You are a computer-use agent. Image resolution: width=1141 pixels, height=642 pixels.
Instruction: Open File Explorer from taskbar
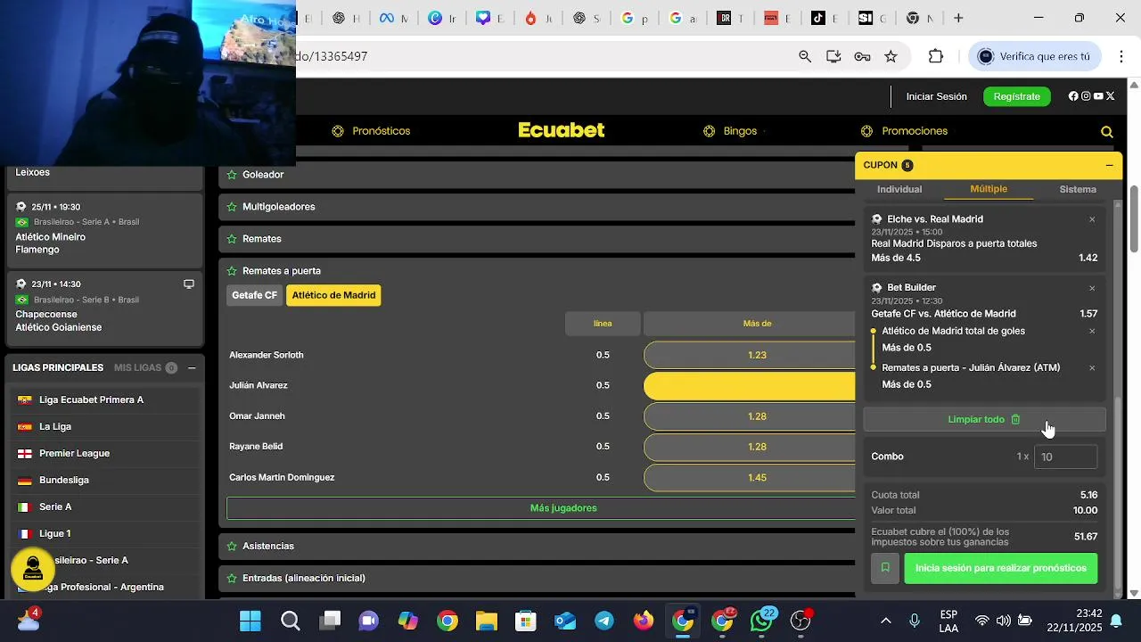point(486,621)
